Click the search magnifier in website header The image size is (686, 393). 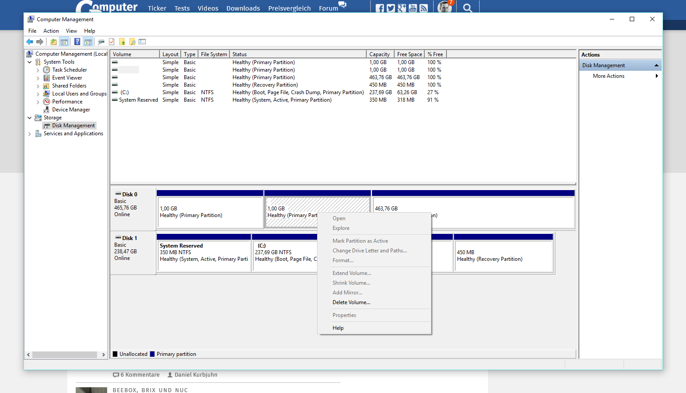468,8
